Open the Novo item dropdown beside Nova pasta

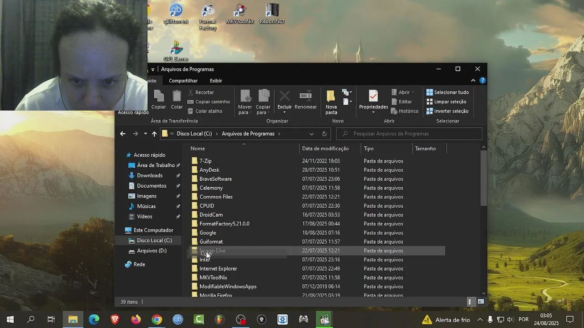coord(347,92)
